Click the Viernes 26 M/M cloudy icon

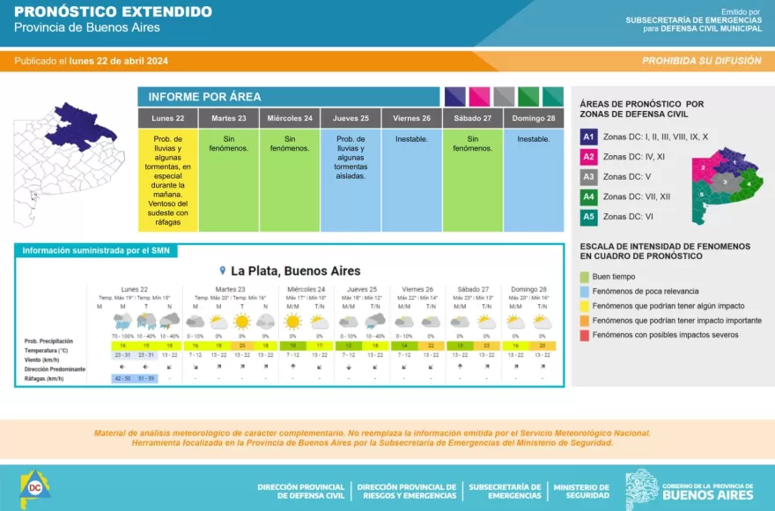(x=404, y=322)
